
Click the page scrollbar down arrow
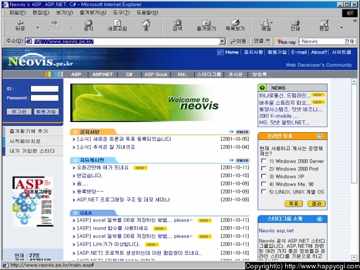click(x=354, y=257)
